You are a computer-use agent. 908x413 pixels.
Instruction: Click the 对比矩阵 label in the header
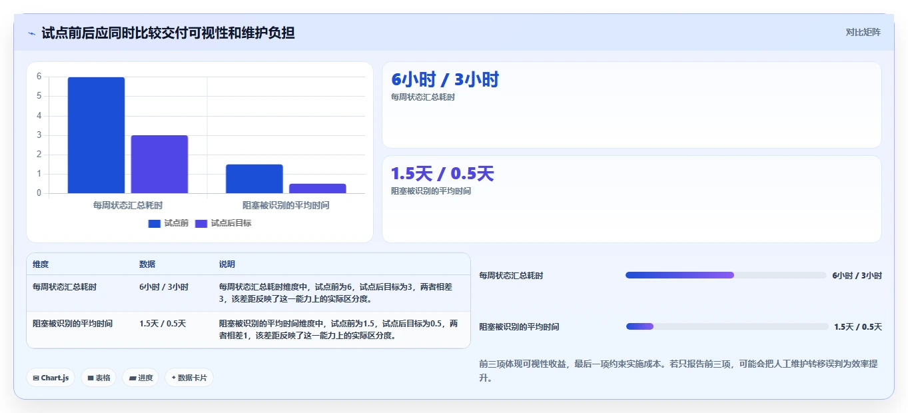[x=863, y=32]
